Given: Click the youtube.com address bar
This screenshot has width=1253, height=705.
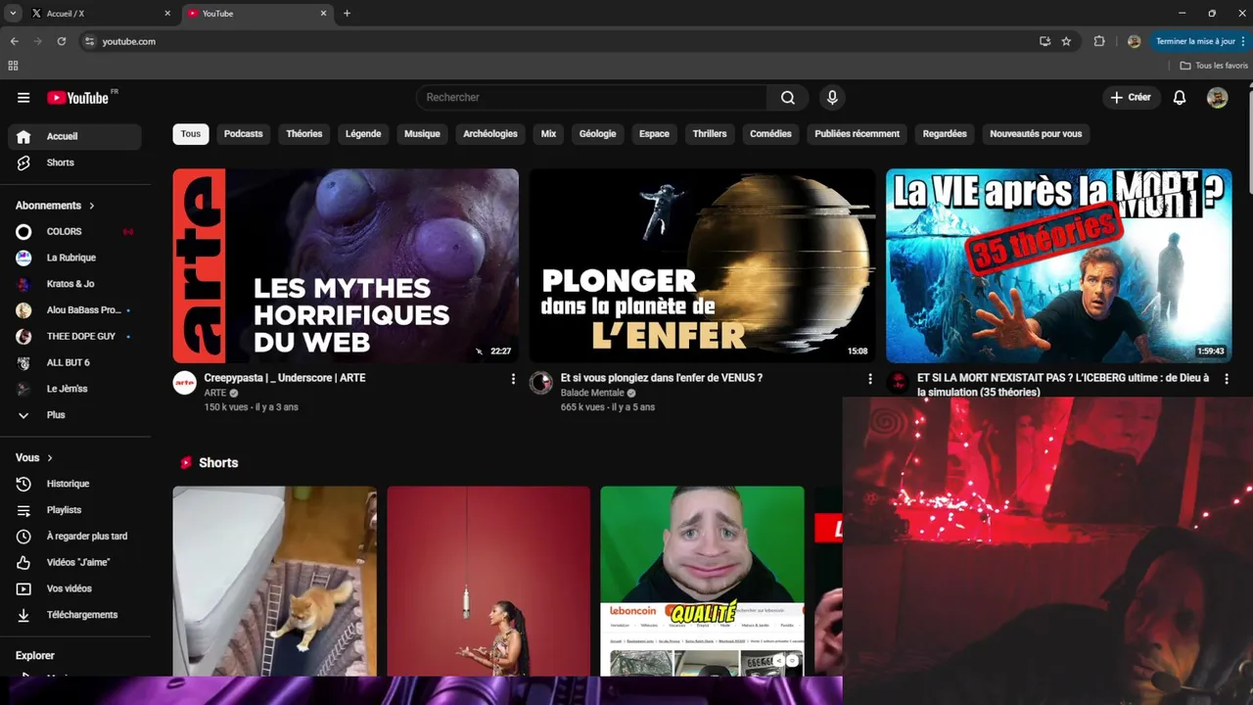Looking at the screenshot, I should 558,41.
